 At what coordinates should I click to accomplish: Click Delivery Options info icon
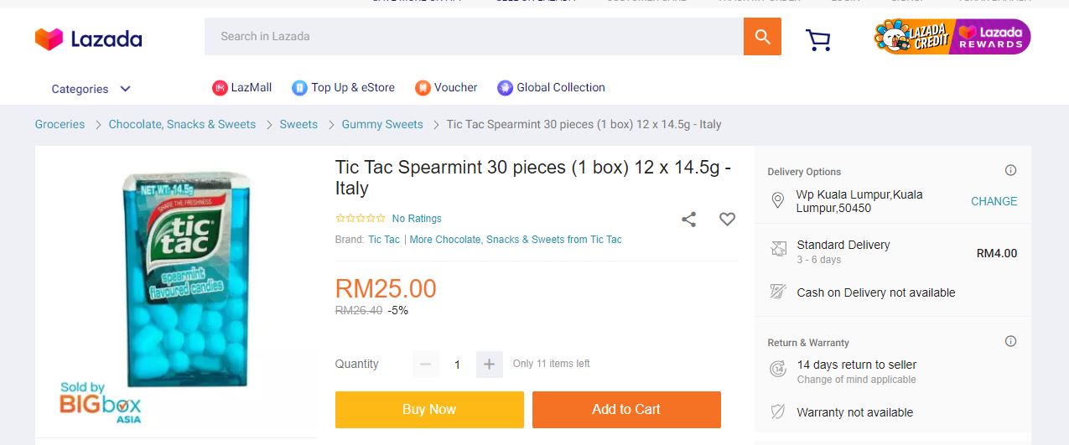(1010, 170)
